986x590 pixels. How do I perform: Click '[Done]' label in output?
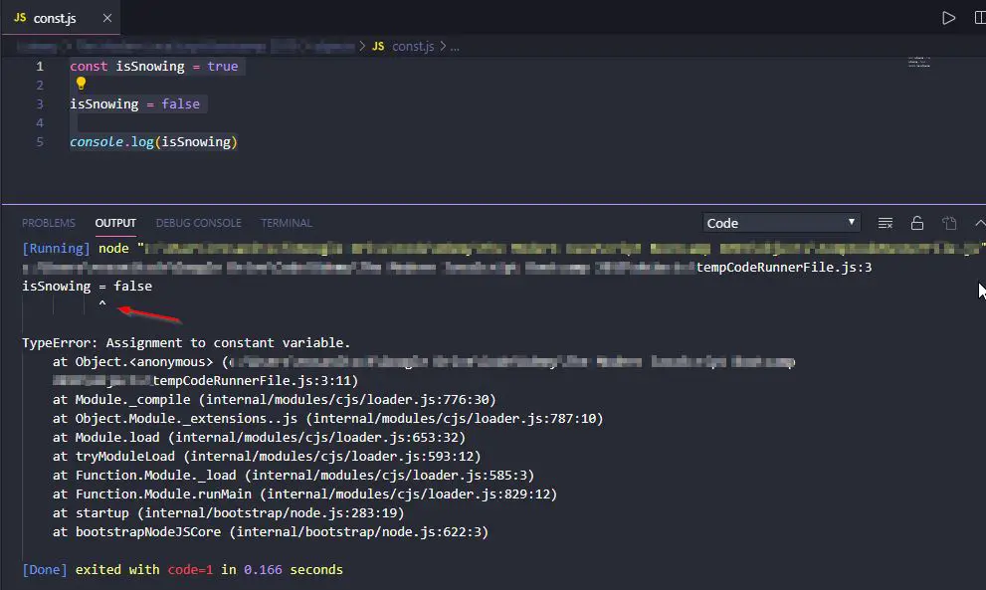45,569
